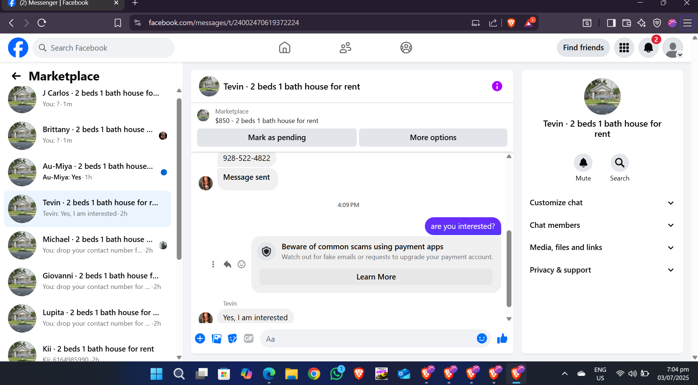Share this page icon in address bar

click(493, 23)
